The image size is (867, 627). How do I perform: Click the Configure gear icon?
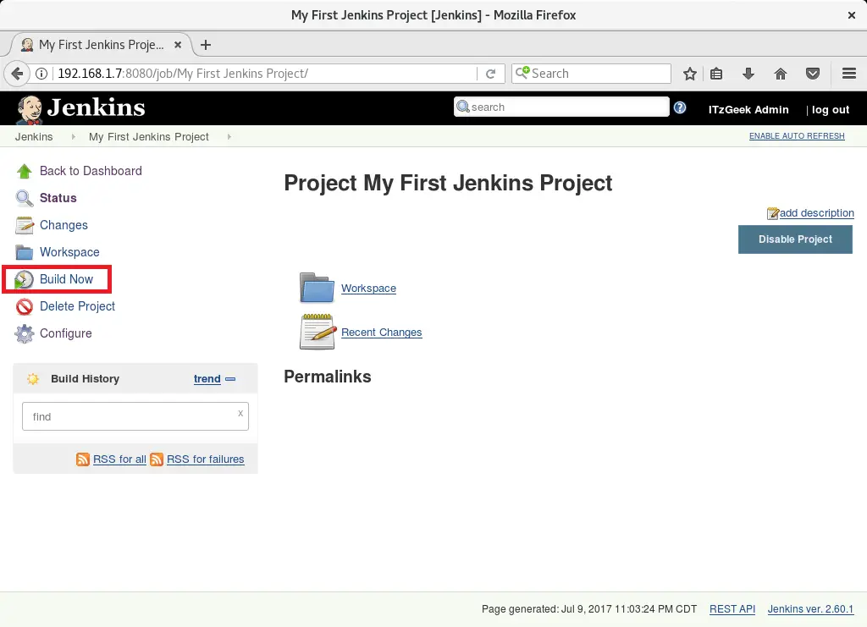24,333
